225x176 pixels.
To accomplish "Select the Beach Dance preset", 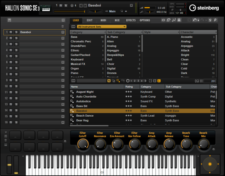I will pyautogui.click(x=85, y=116).
